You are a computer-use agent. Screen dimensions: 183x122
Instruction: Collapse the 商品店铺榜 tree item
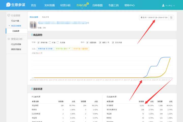pos(9,26)
